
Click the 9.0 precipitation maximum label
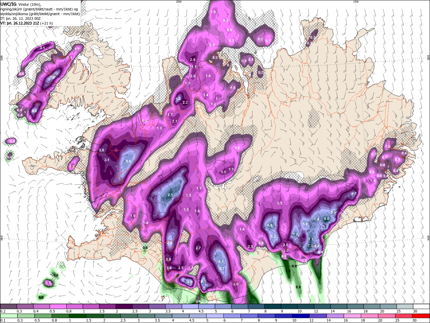click(x=327, y=219)
